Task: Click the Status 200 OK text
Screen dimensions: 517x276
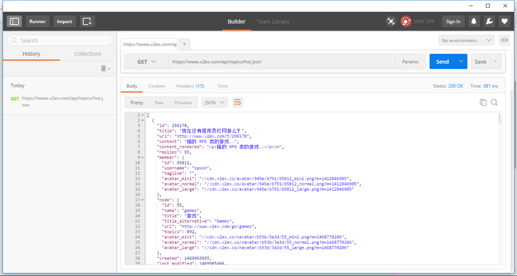Action: (x=448, y=86)
